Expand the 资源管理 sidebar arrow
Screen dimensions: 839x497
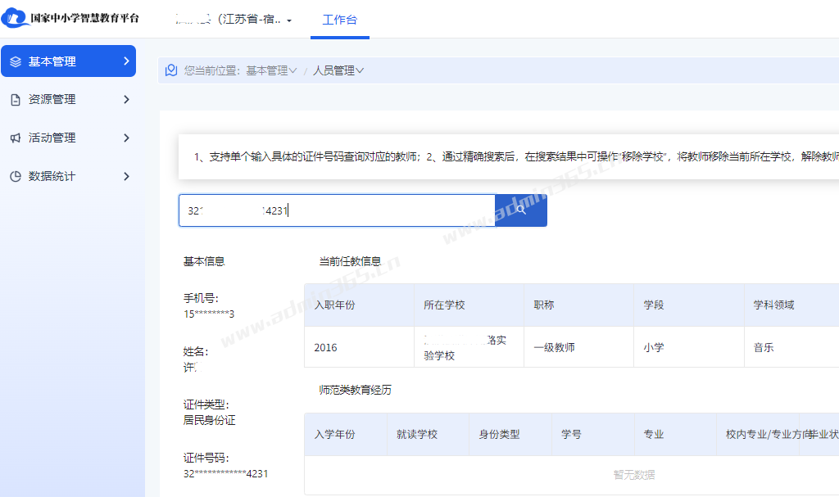126,100
